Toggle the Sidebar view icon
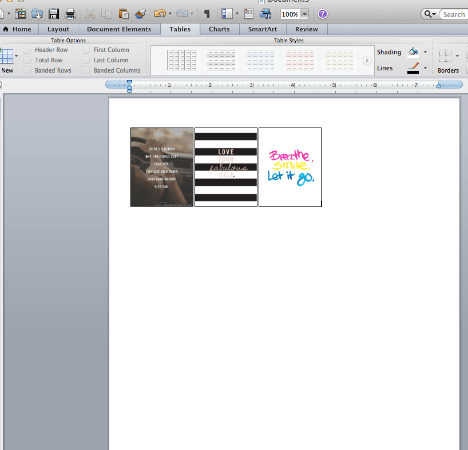The height and width of the screenshot is (450, 468). (227, 14)
